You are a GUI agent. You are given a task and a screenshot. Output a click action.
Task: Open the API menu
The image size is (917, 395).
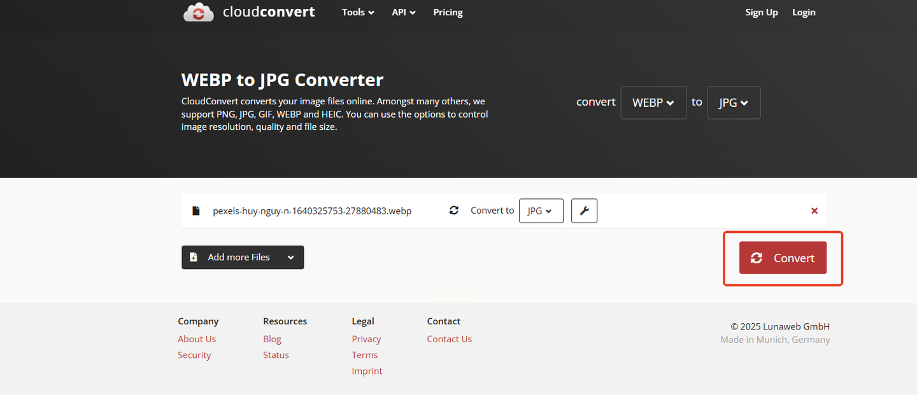click(x=404, y=12)
